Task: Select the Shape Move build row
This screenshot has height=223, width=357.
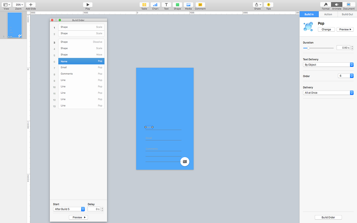Action: pos(81,55)
